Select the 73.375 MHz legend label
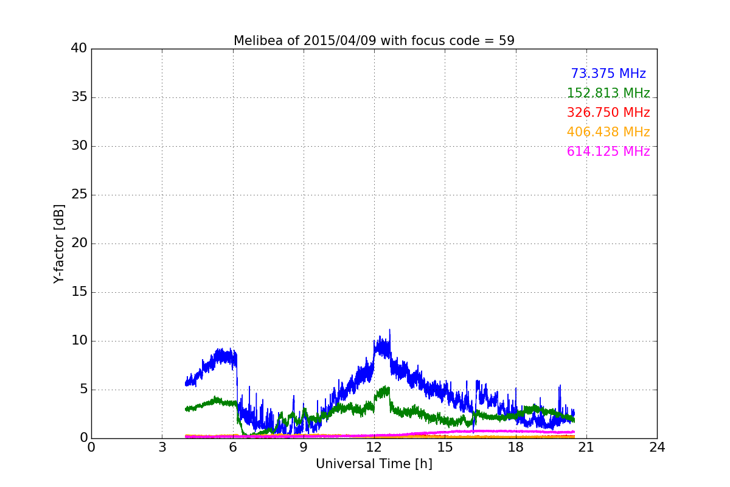730x487 pixels. point(608,74)
